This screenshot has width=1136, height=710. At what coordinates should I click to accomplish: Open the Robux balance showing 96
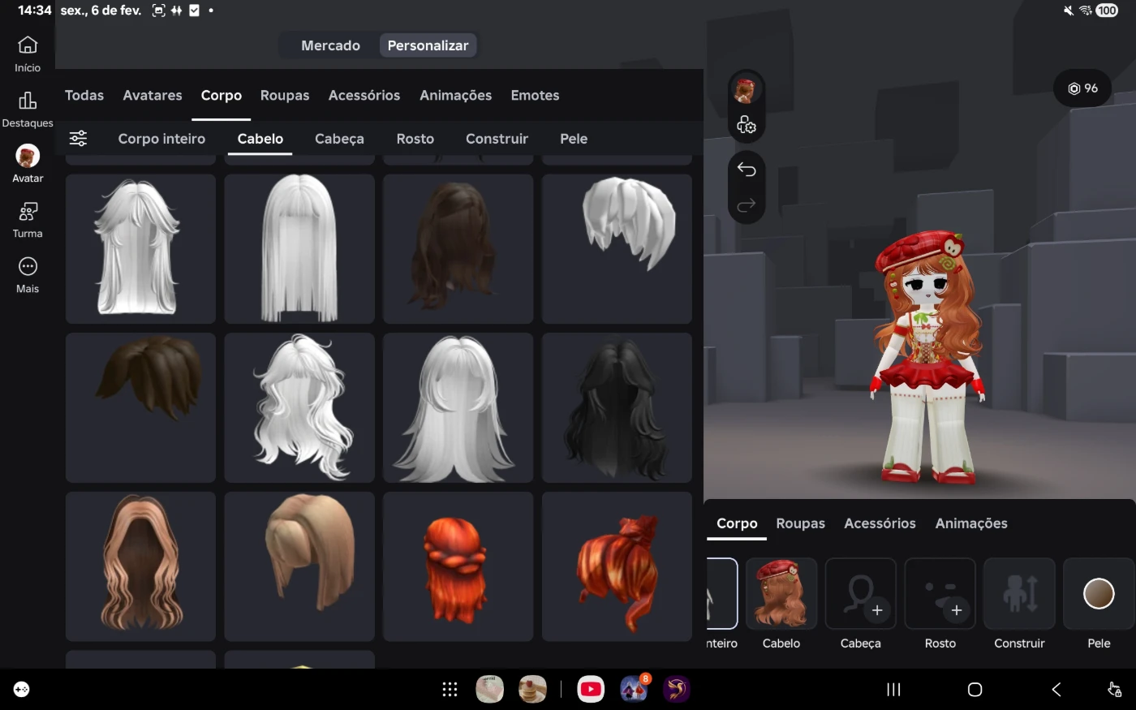point(1082,88)
